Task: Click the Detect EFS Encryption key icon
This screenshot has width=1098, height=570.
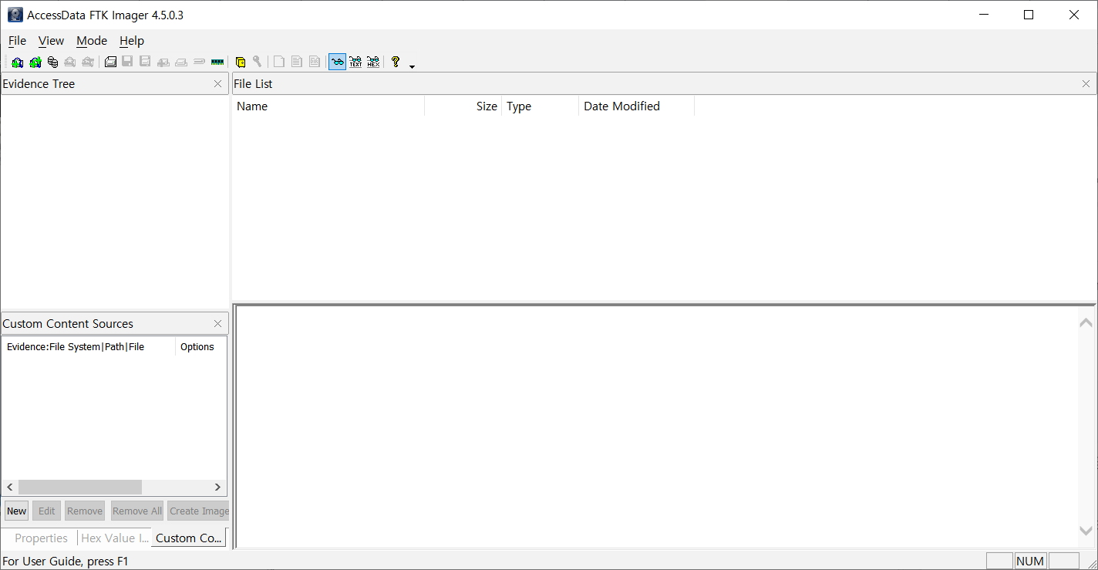Action: click(x=258, y=62)
